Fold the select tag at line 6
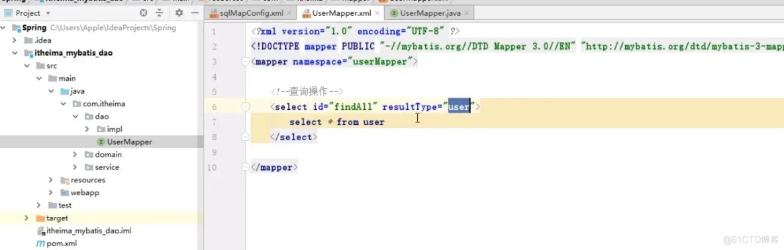The width and height of the screenshot is (784, 250). tap(245, 106)
